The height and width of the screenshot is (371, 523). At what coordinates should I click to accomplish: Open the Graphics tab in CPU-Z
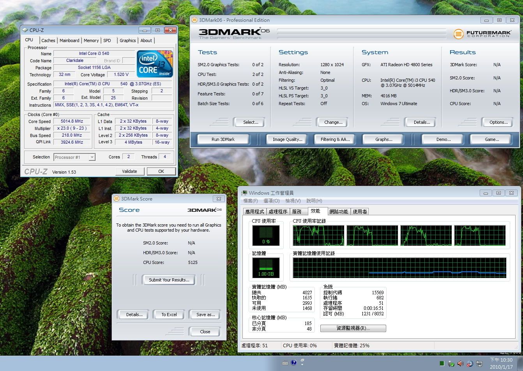(x=128, y=40)
